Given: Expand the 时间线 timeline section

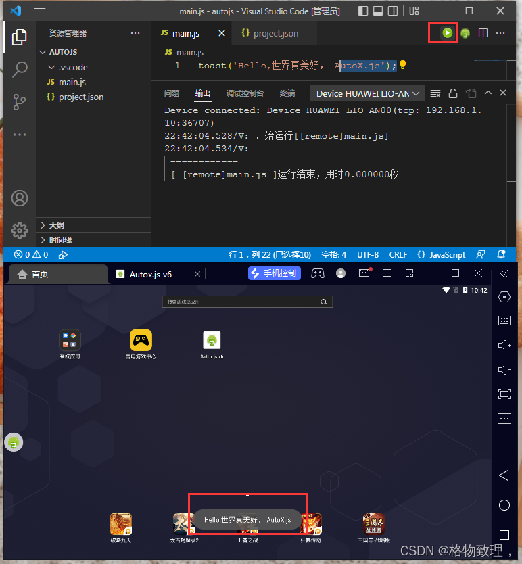Looking at the screenshot, I should click(93, 240).
